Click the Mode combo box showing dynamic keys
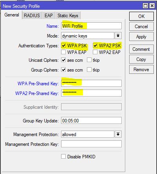 coord(88,36)
